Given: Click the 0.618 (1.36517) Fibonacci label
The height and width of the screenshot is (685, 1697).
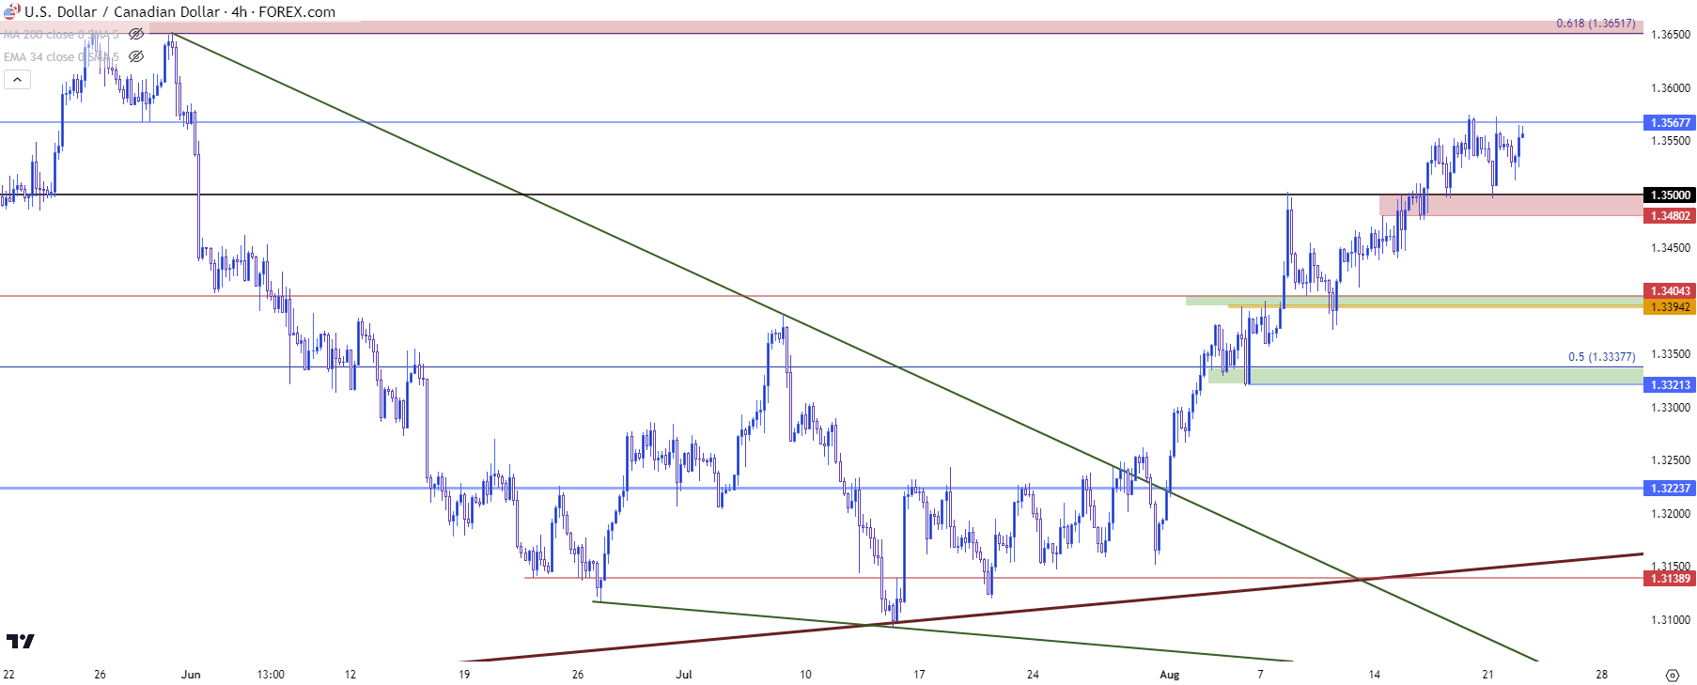Looking at the screenshot, I should (1596, 23).
